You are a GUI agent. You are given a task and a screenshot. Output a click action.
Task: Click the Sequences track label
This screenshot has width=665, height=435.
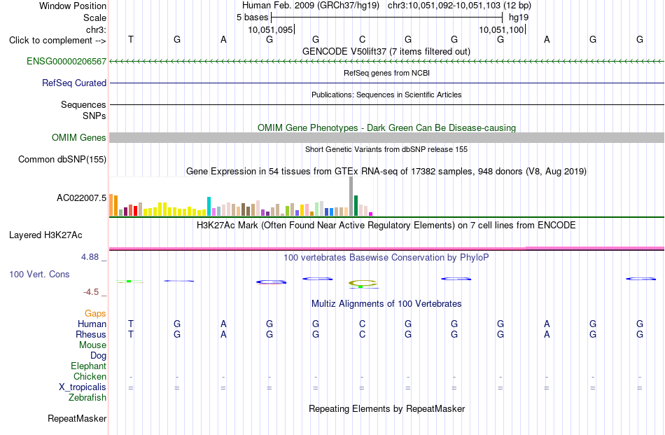click(83, 104)
